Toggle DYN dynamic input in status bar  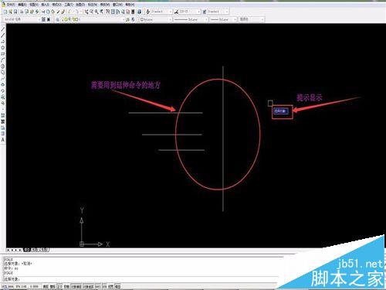click(x=104, y=286)
